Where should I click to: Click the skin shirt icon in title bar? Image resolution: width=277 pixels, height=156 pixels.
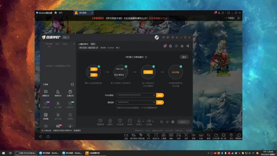tap(172, 37)
